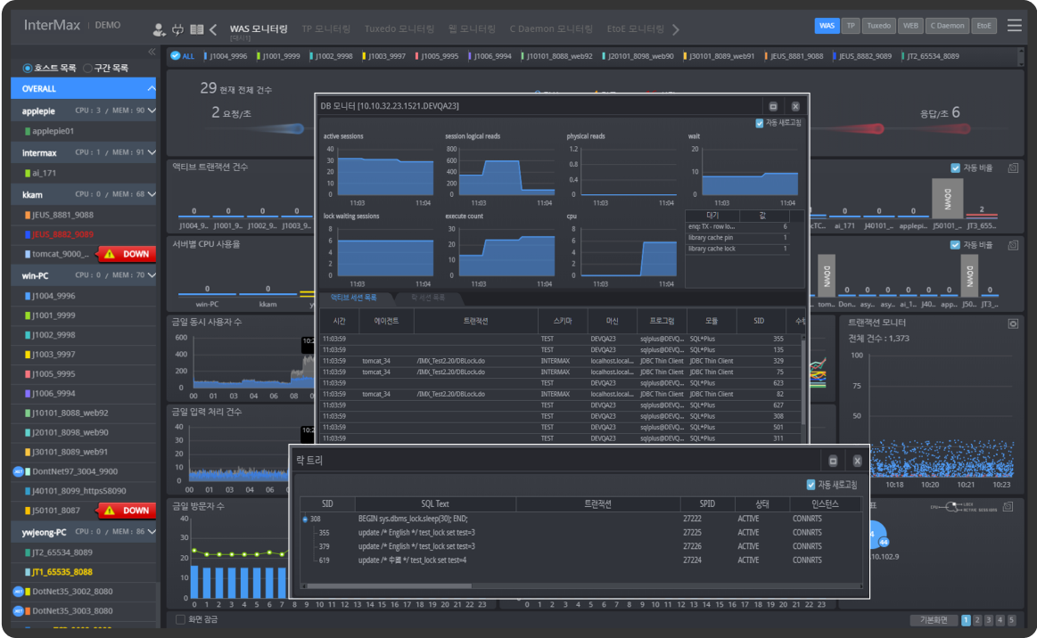Open the book-shaped documentation icon
The height and width of the screenshot is (638, 1037).
pos(196,29)
